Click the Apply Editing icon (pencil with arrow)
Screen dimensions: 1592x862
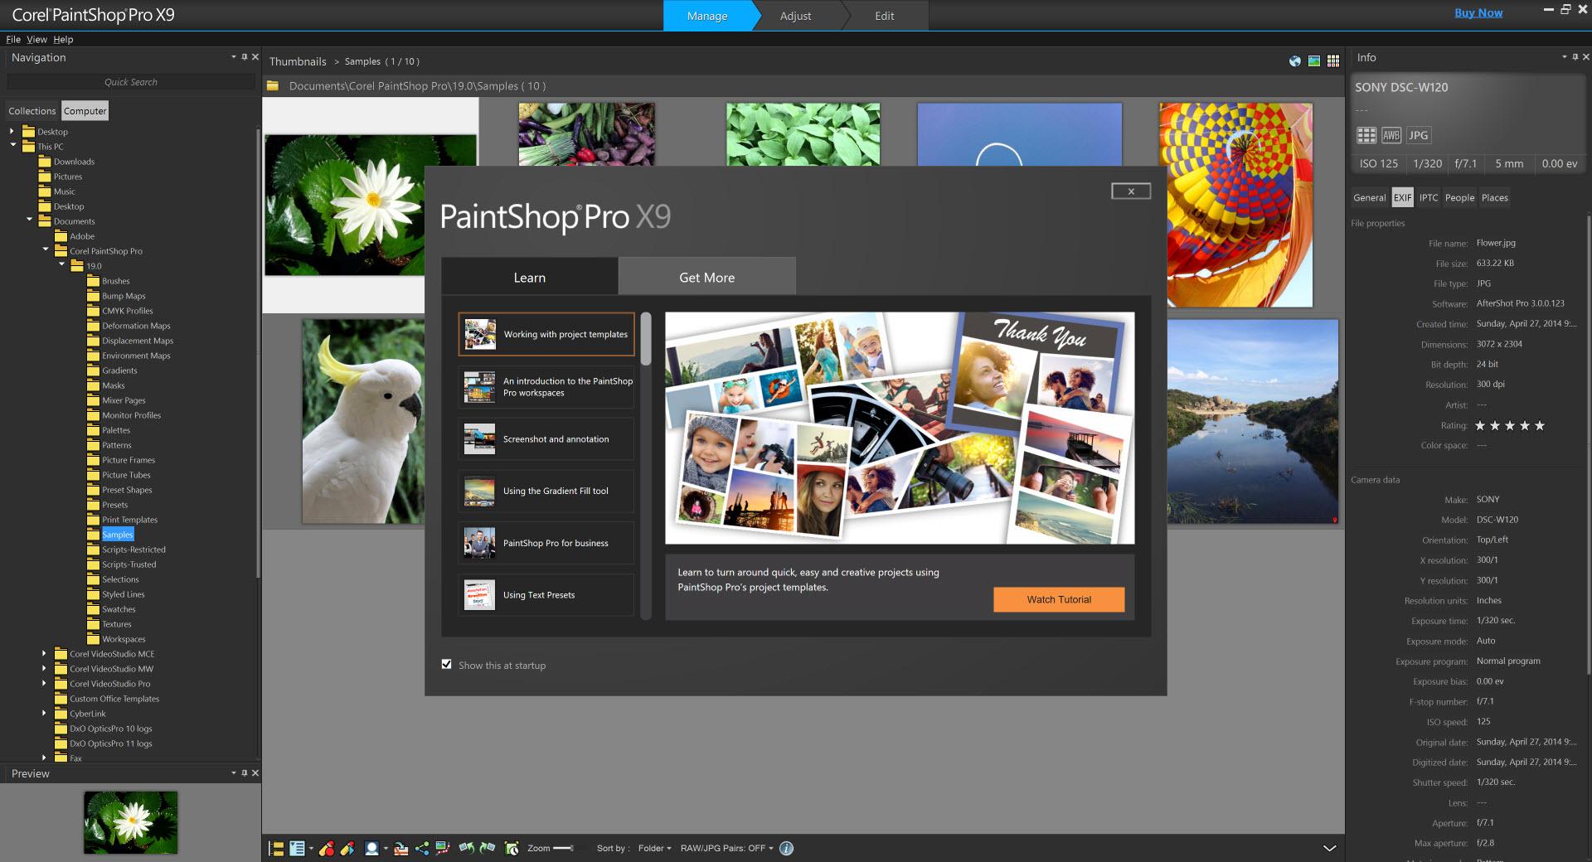coord(347,848)
